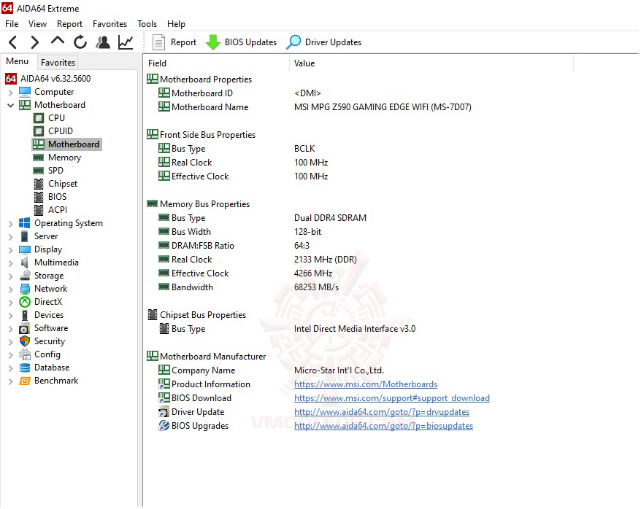This screenshot has width=641, height=509.
Task: Click the BIOS Updates toolbar button
Action: (241, 42)
